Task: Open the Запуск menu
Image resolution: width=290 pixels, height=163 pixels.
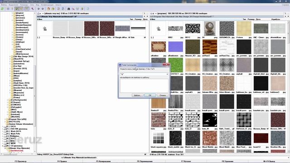Action: (x=58, y=5)
